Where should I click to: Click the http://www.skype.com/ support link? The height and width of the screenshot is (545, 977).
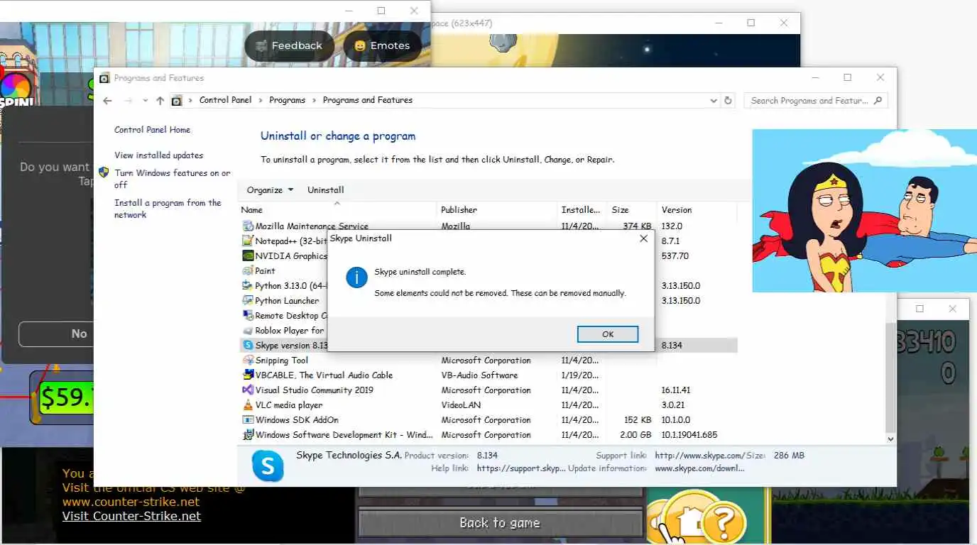[x=699, y=456]
